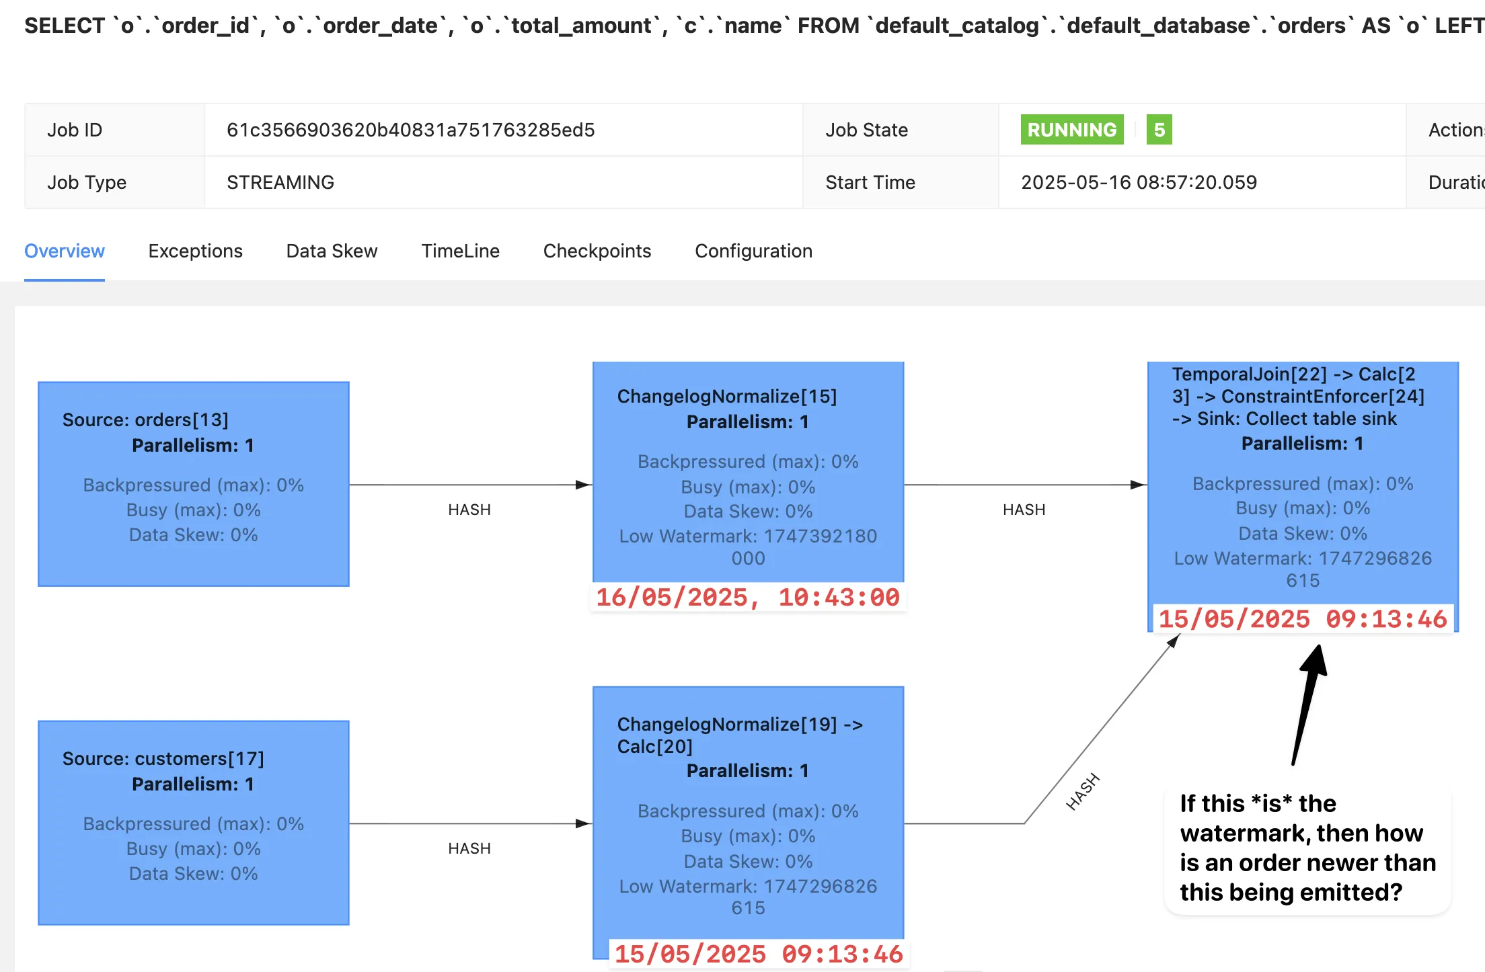Select the TimeLine tab
1485x972 pixels.
coord(460,251)
